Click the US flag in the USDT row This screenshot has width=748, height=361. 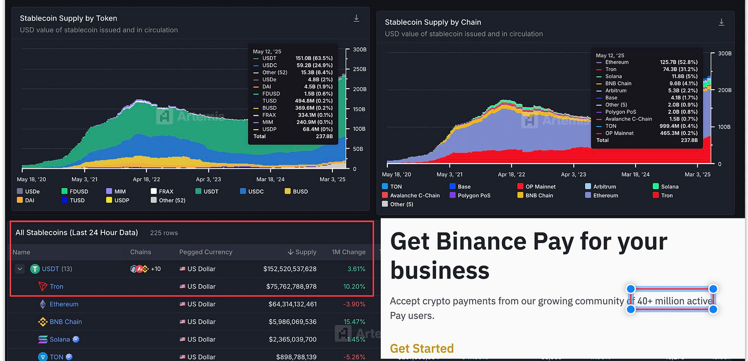point(182,269)
